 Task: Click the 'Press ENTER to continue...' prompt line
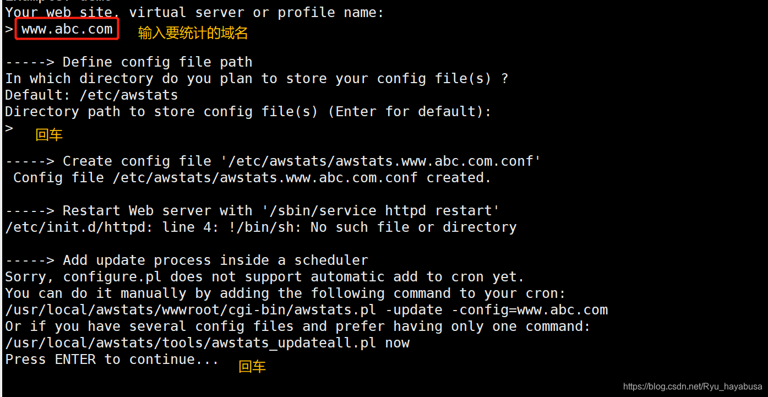pos(112,360)
